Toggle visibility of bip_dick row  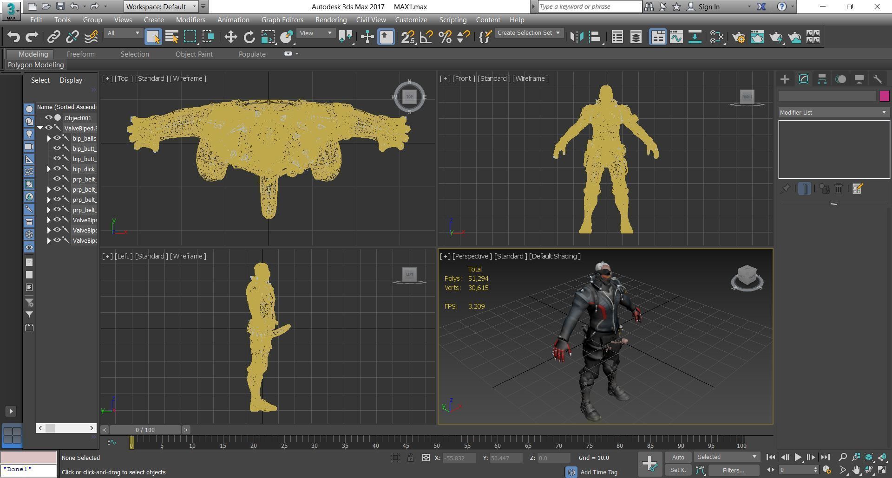click(x=57, y=169)
